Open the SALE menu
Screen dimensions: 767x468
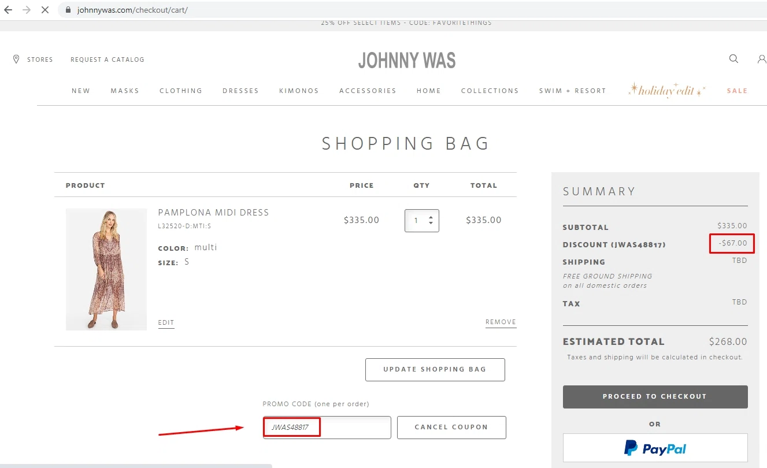coord(738,91)
